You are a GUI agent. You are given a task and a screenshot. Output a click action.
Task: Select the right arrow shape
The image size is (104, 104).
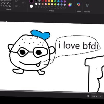(x=4, y=3)
